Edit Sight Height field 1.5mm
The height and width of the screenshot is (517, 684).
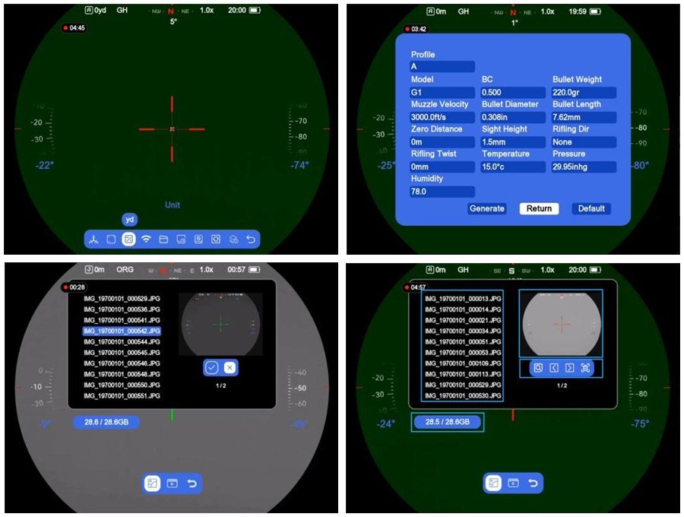[513, 142]
